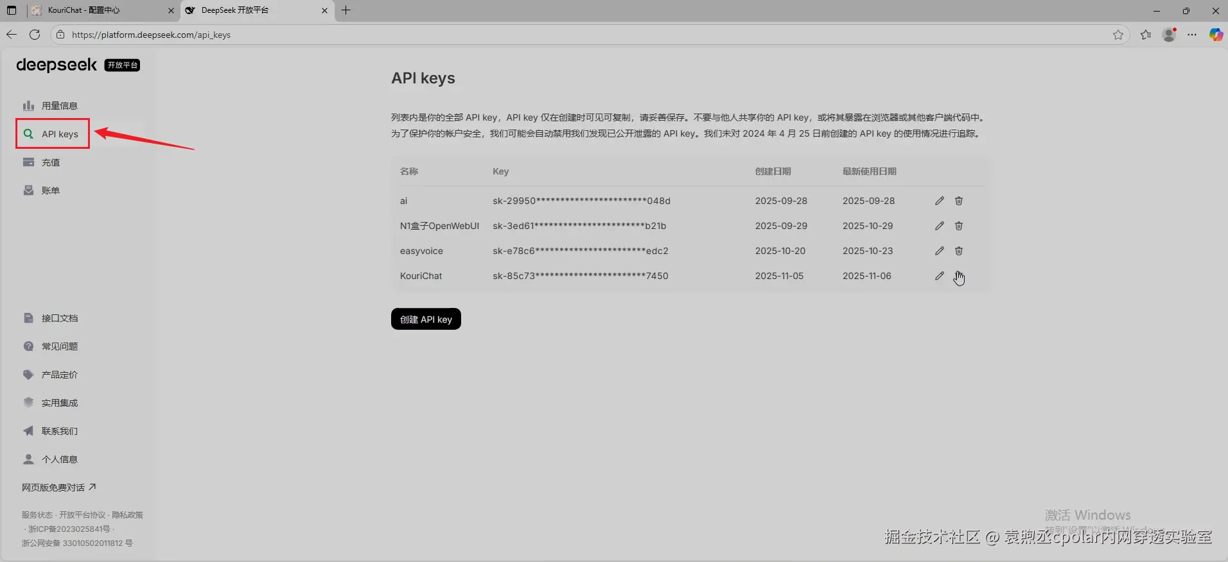Click the key sk-85c73 ending 7450
The height and width of the screenshot is (562, 1228).
[581, 276]
